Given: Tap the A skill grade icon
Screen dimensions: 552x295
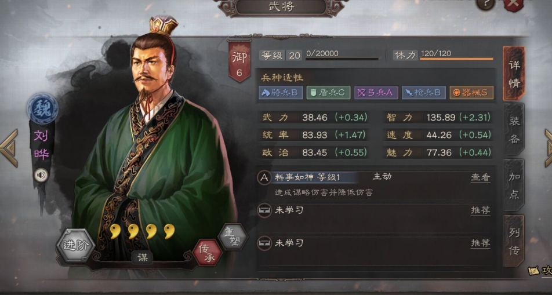Looking at the screenshot, I should tap(264, 178).
